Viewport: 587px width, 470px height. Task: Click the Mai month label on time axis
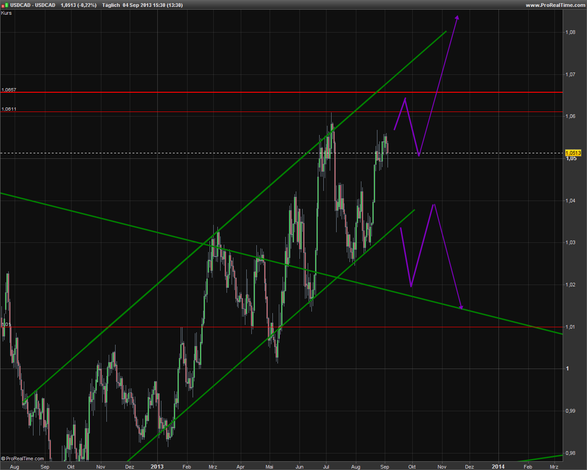[x=270, y=467]
